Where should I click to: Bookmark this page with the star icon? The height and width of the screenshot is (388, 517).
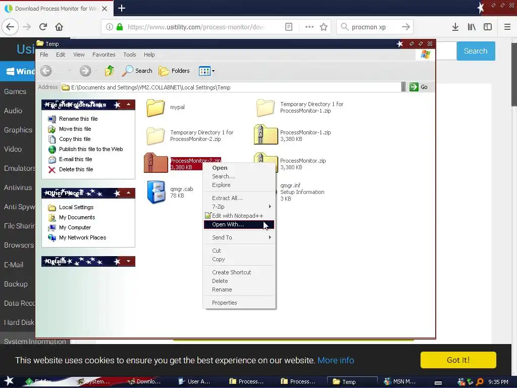pos(324,27)
